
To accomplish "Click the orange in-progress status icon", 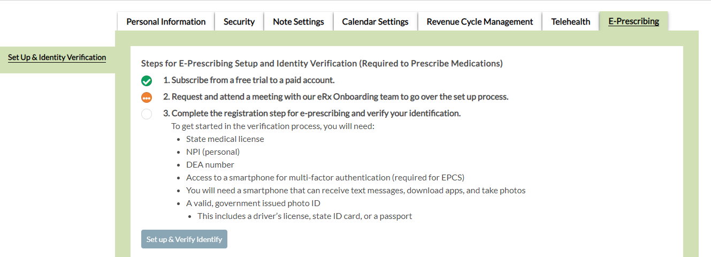I will pos(147,97).
